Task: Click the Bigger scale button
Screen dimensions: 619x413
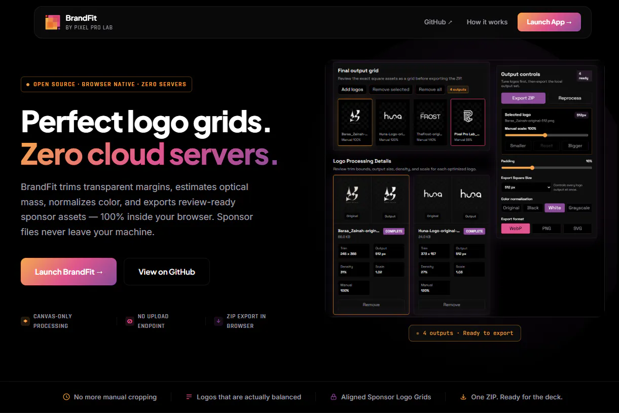Action: [x=575, y=145]
